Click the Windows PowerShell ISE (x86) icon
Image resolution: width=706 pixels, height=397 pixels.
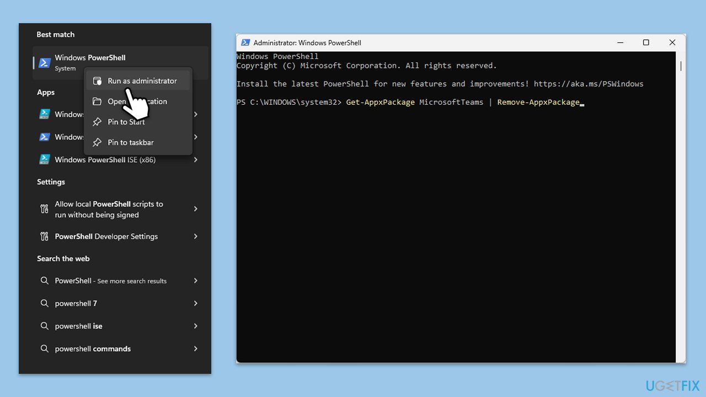coord(44,159)
